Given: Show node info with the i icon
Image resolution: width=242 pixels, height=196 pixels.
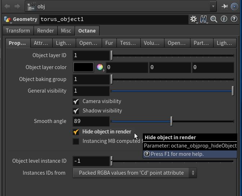Looking at the screenshot, I should click(224, 19).
